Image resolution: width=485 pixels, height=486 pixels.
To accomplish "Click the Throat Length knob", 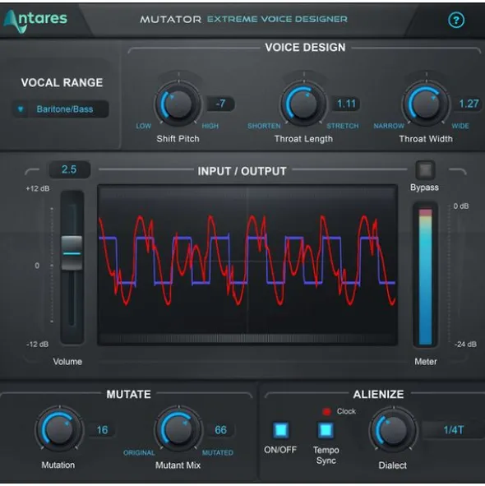I will tap(303, 104).
